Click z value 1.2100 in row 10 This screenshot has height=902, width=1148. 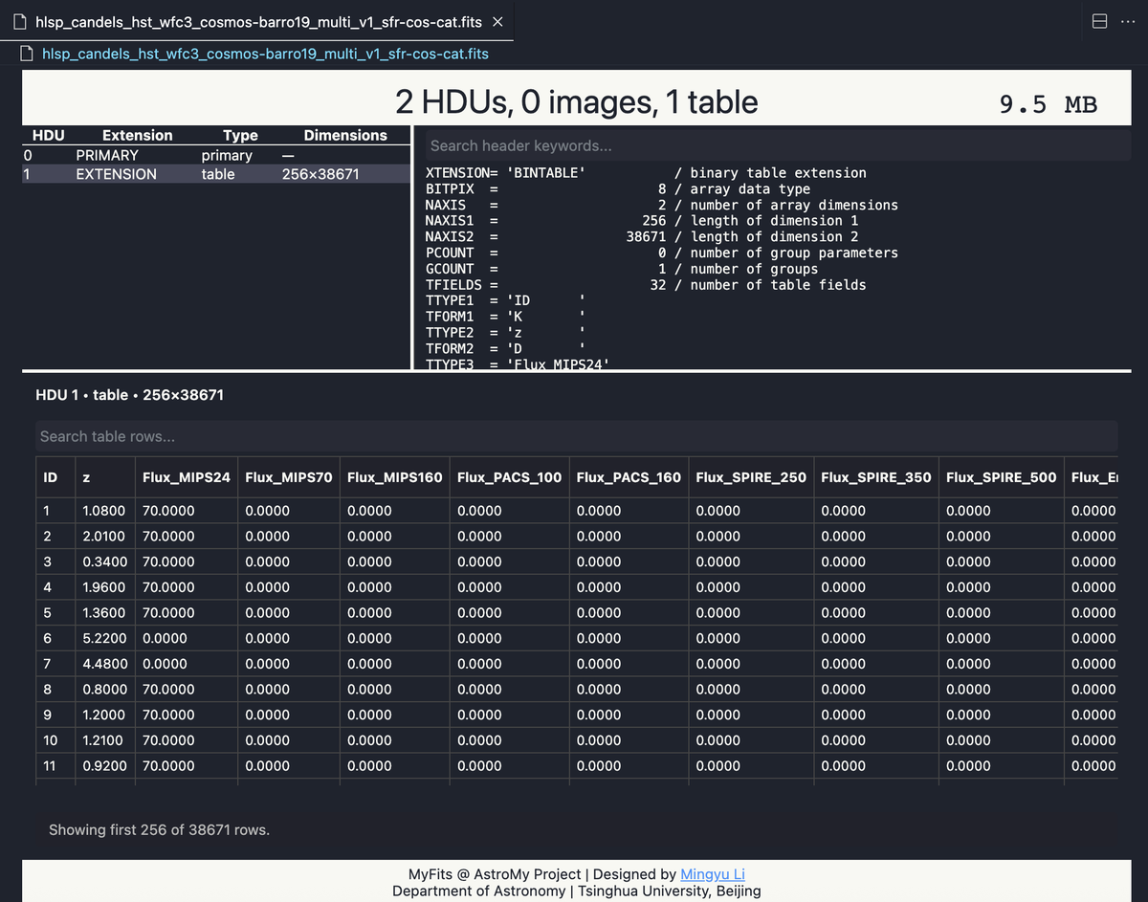tap(105, 740)
